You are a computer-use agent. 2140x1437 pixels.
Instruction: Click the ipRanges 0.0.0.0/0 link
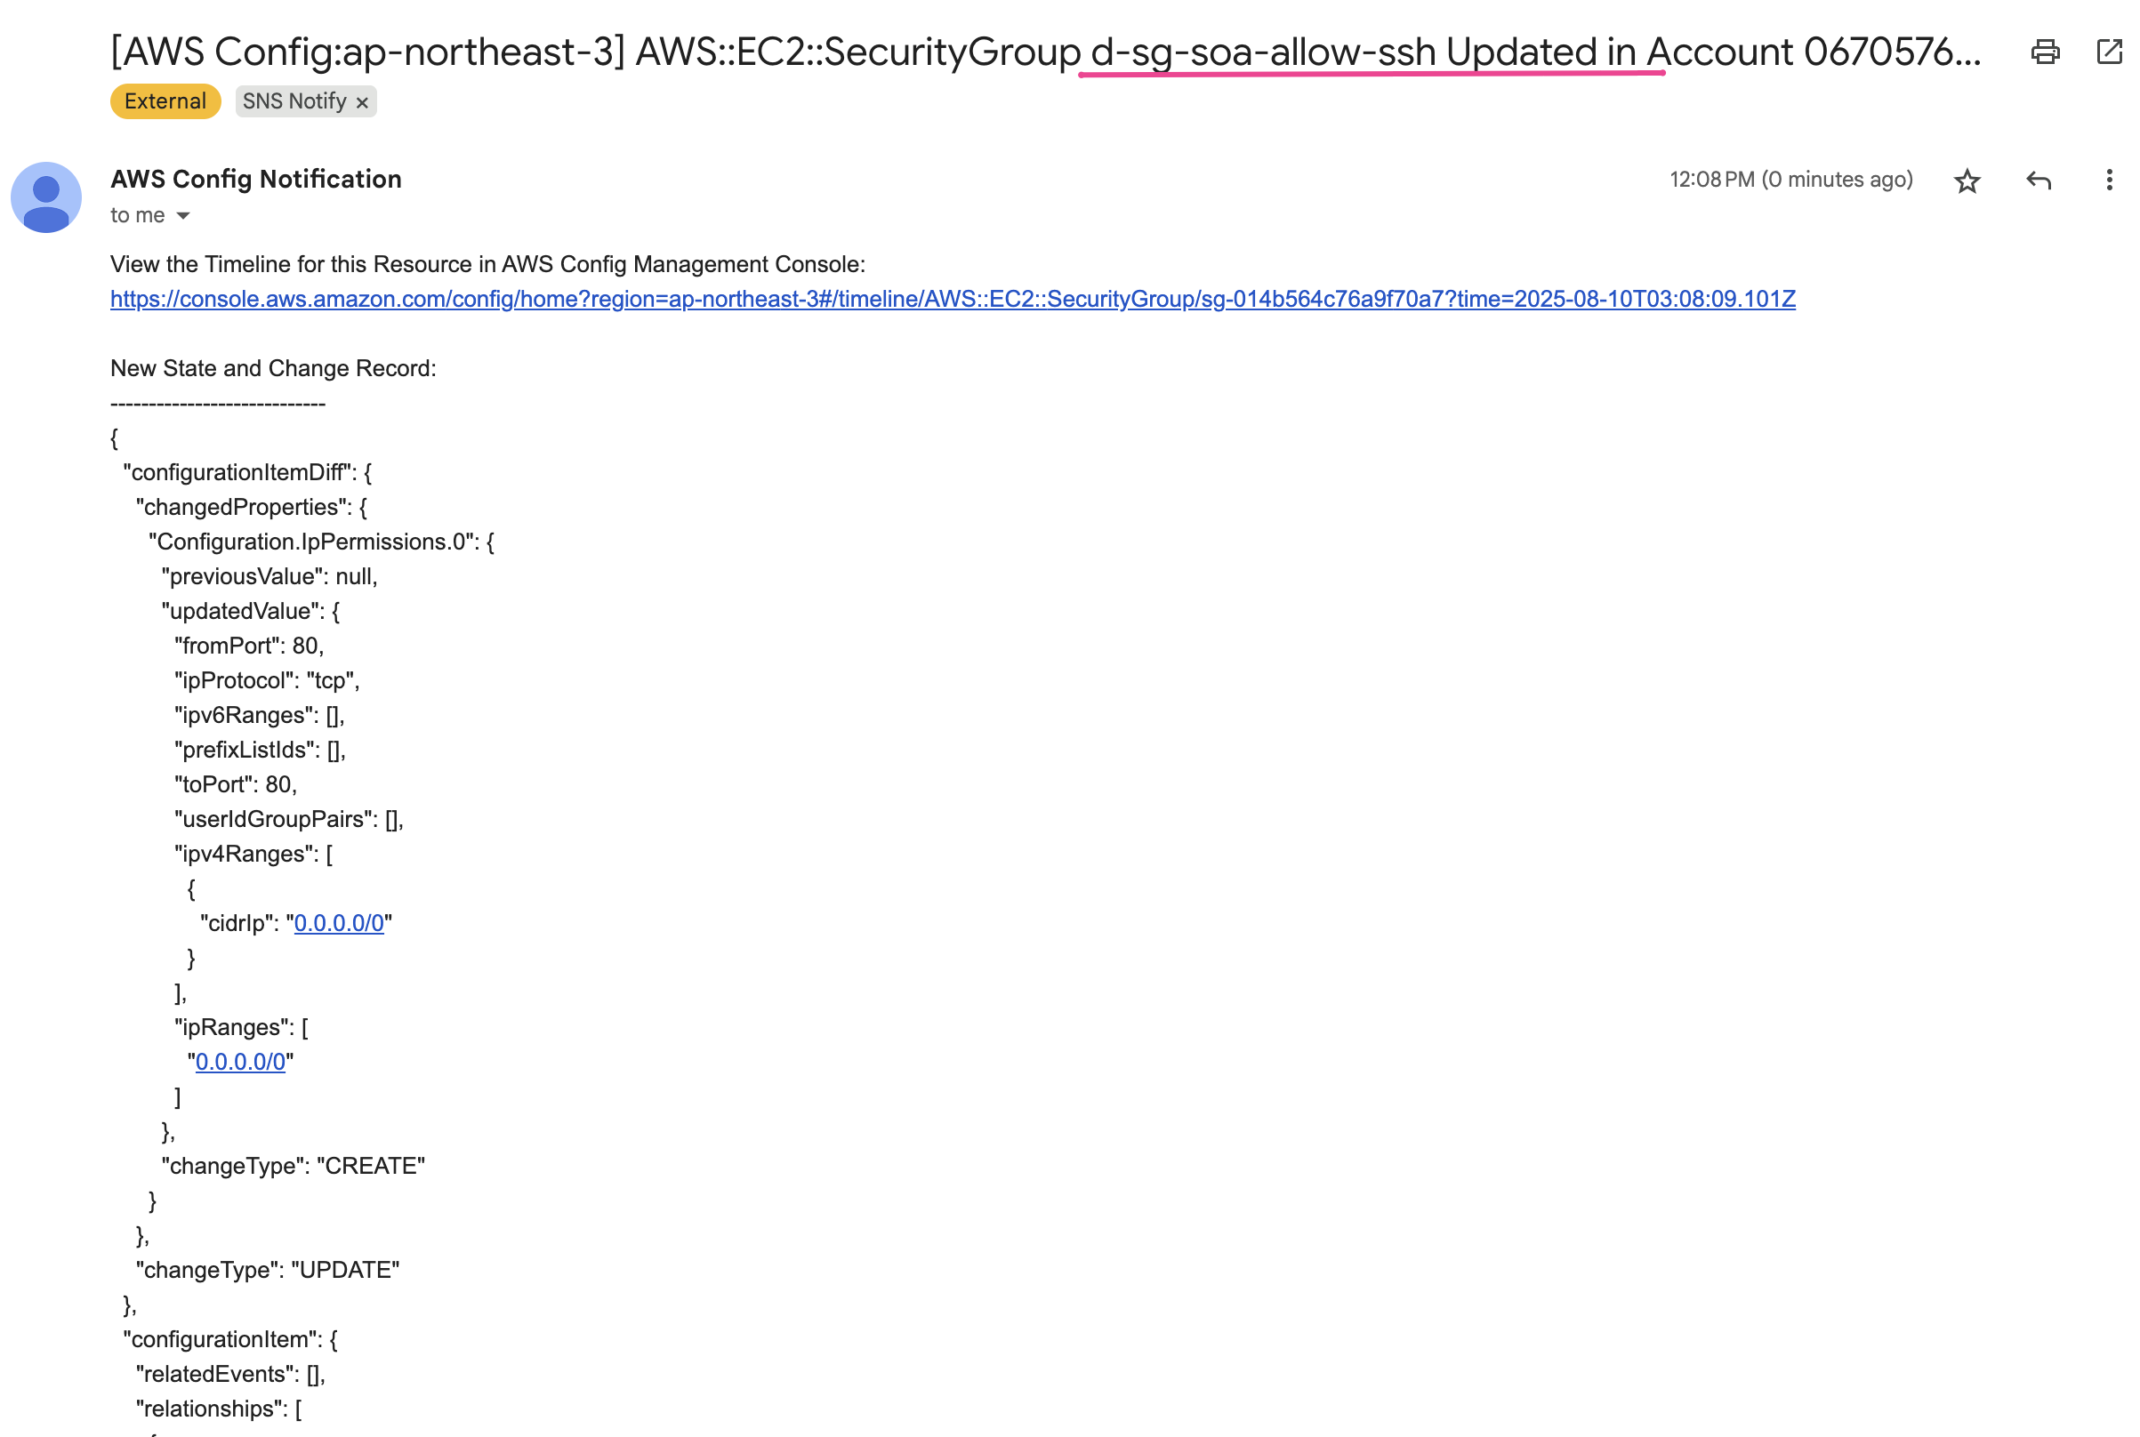[240, 1061]
